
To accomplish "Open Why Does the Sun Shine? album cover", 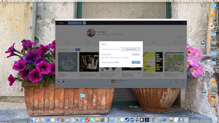I will [x=153, y=62].
